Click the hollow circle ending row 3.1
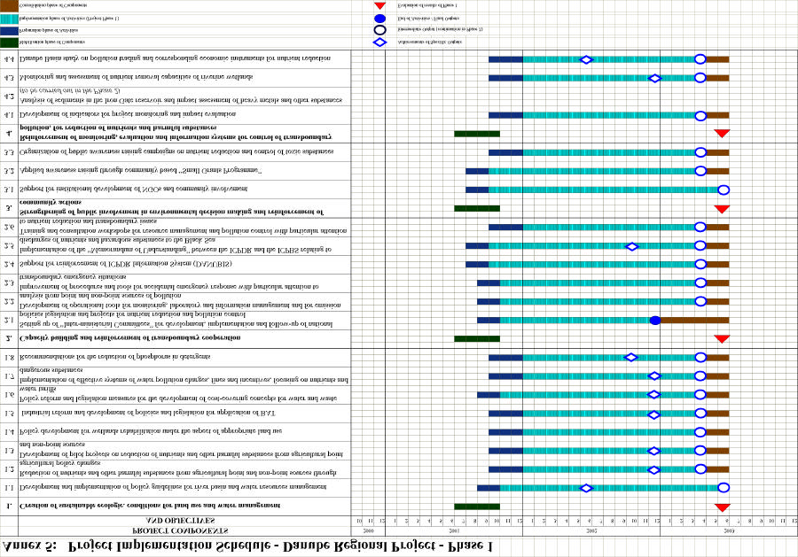798x557 pixels. tap(723, 190)
